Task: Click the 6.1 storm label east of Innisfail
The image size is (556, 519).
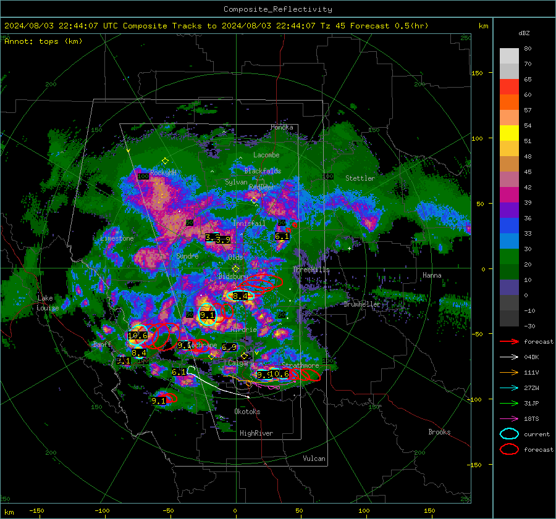Action: coord(282,236)
